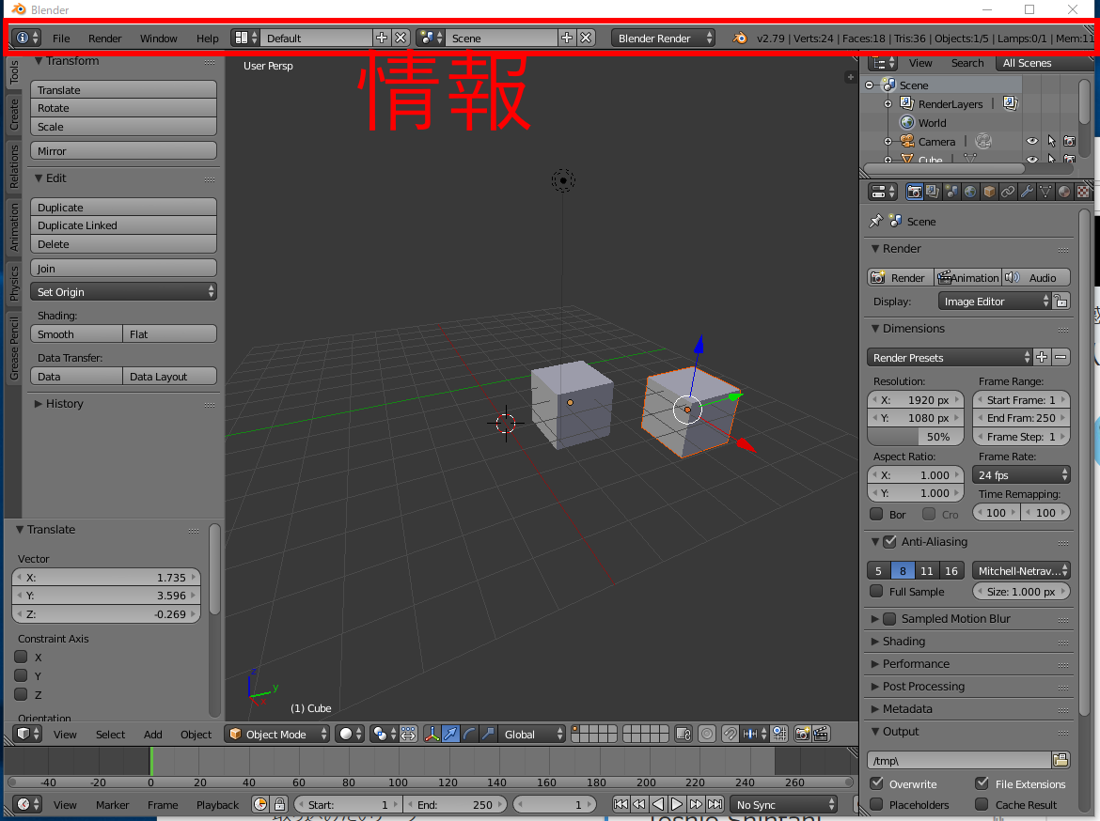Open the Render Layers properties tab
Viewport: 1100px width, 821px height.
[933, 192]
